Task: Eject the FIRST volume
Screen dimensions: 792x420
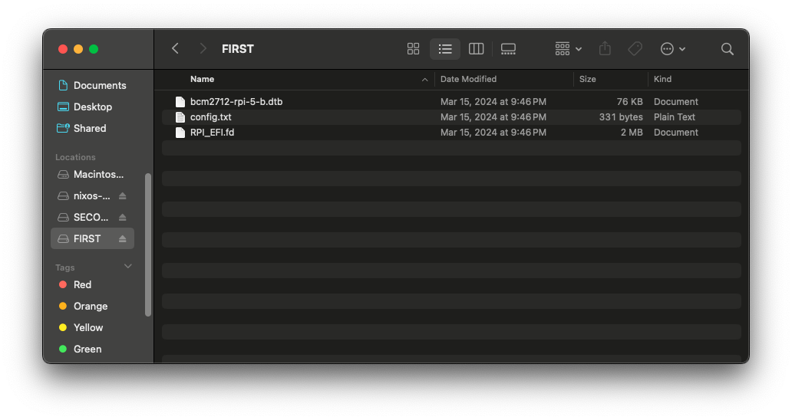Action: pyautogui.click(x=122, y=239)
